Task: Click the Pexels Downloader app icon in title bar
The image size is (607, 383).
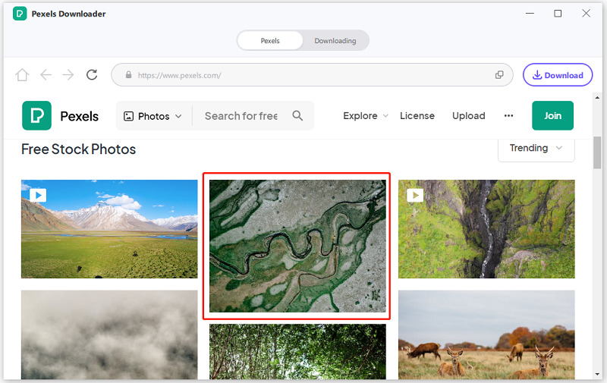Action: 20,14
